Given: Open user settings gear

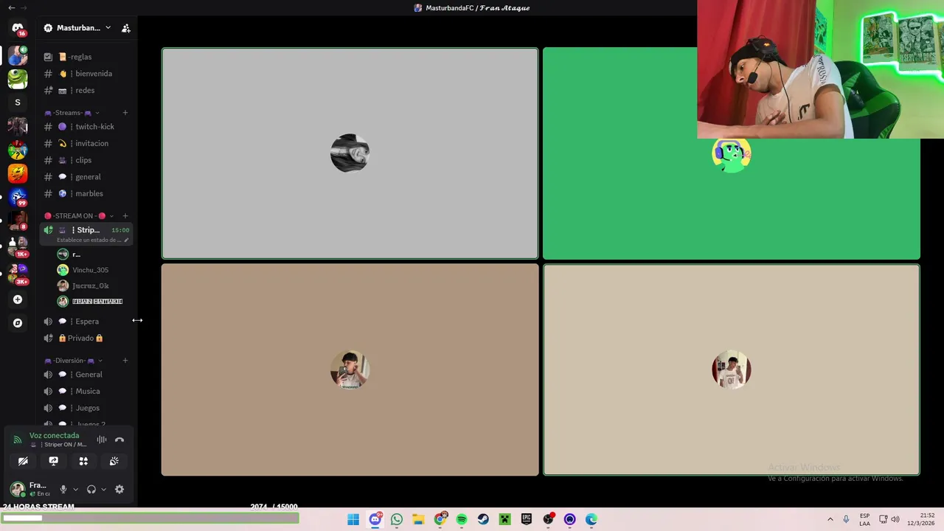Looking at the screenshot, I should coord(119,489).
